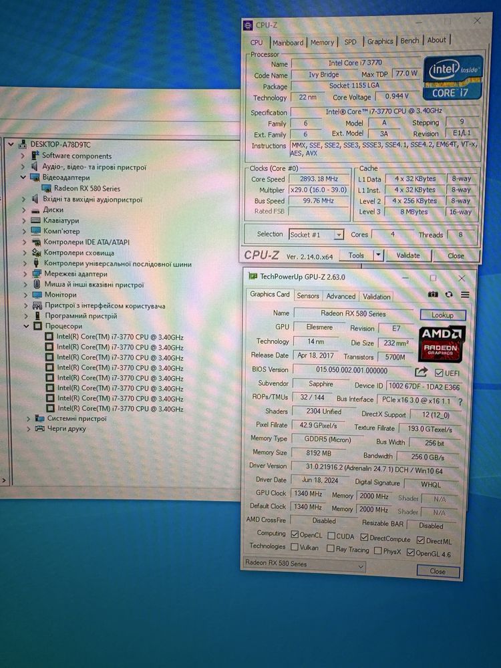Click the Диски drive icon
The width and height of the screenshot is (501, 668).
point(36,210)
